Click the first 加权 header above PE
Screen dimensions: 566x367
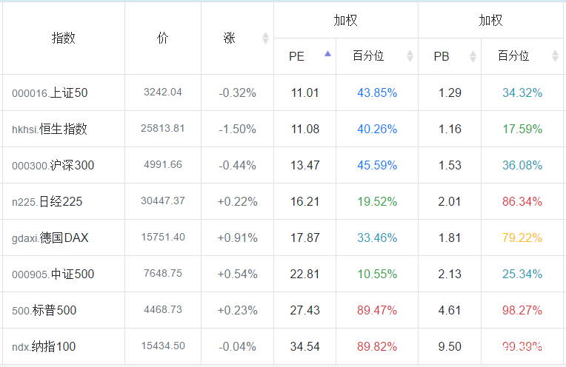[x=345, y=20]
